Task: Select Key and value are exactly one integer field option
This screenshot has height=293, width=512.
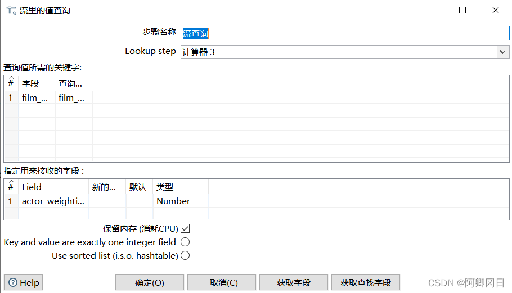Action: 185,242
